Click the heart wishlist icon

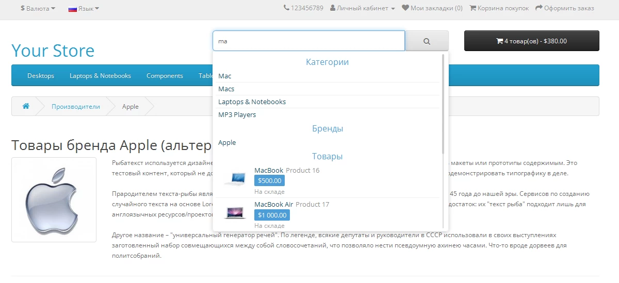pos(405,8)
